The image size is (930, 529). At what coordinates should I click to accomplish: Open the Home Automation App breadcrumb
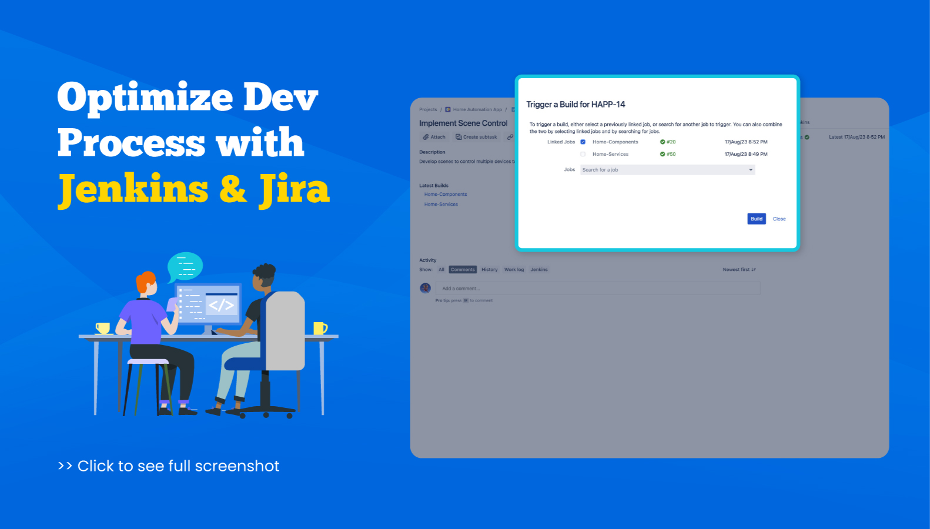(477, 109)
